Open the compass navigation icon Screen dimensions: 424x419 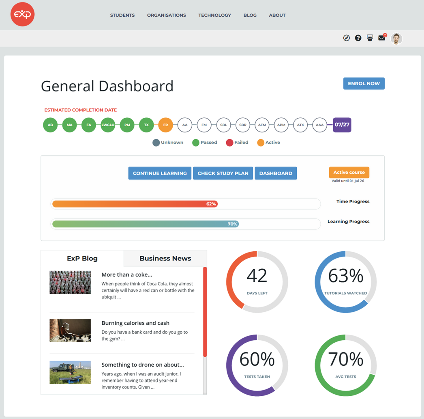click(x=346, y=38)
